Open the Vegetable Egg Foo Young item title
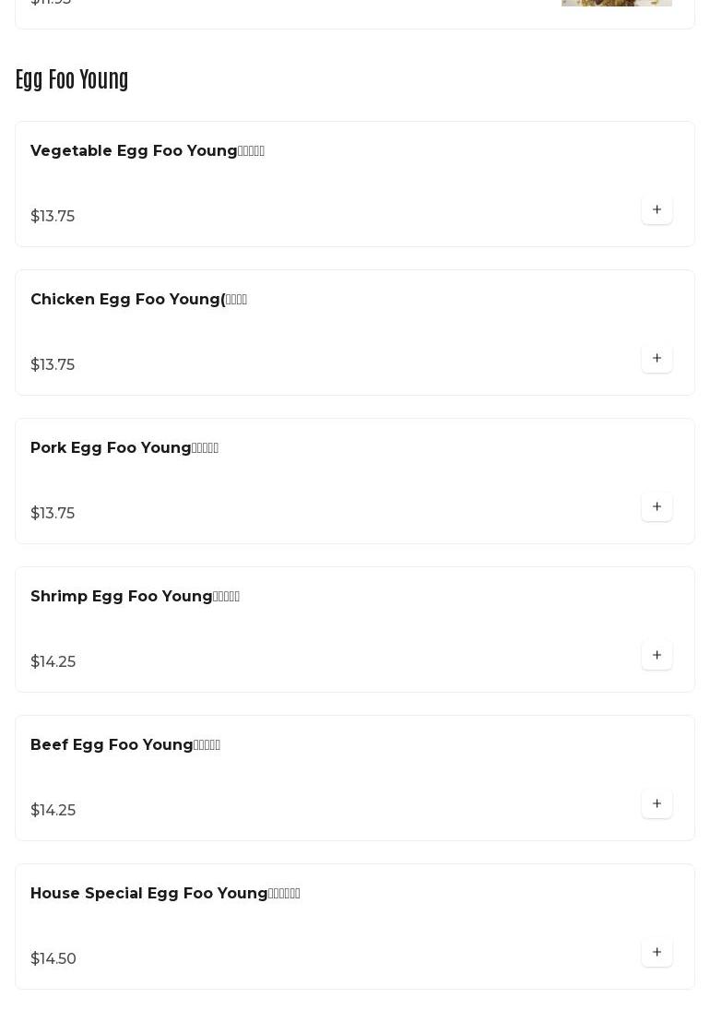710x1022 pixels. coord(148,151)
